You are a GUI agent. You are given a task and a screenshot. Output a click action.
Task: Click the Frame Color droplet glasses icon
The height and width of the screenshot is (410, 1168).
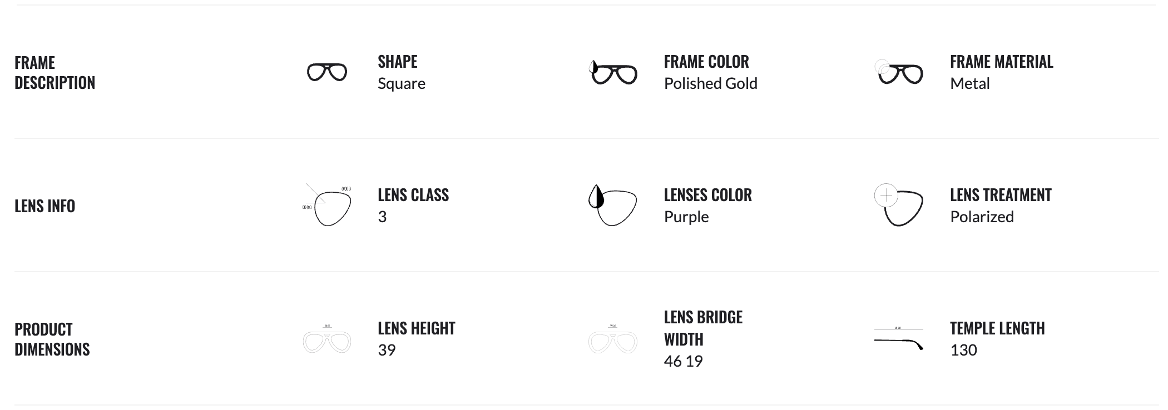point(613,73)
